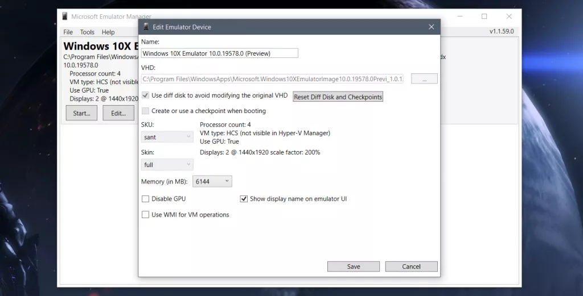Click 10.0.19578.0 version text in manager
The height and width of the screenshot is (296, 583).
(81, 65)
